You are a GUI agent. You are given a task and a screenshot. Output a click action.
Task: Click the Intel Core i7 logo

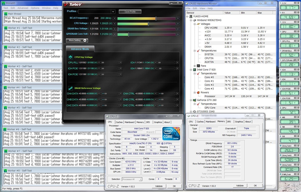coord(171,133)
